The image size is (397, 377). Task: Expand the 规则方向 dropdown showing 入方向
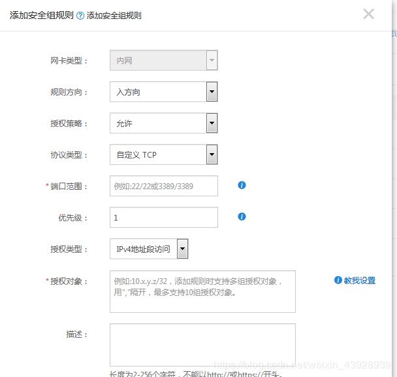point(163,92)
